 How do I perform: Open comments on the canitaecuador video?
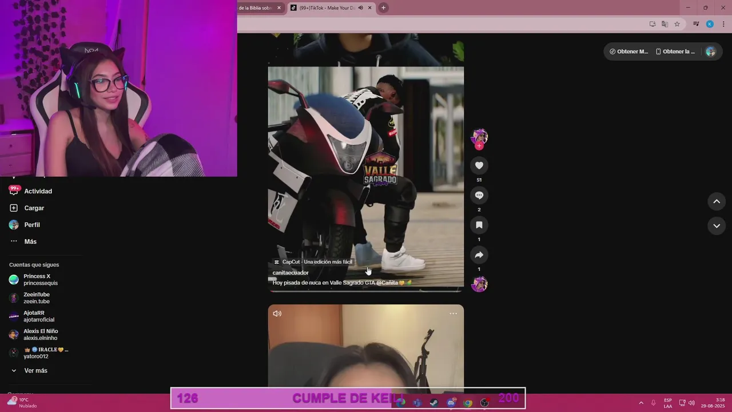coord(479,195)
